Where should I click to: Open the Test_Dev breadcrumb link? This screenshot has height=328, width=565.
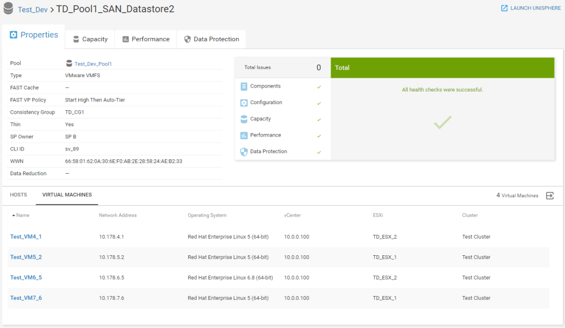point(33,10)
